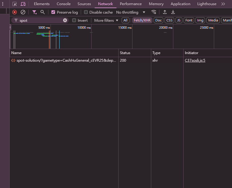Show more DevTools tabs chevron
The width and height of the screenshot is (232, 188).
pyautogui.click(x=223, y=4)
